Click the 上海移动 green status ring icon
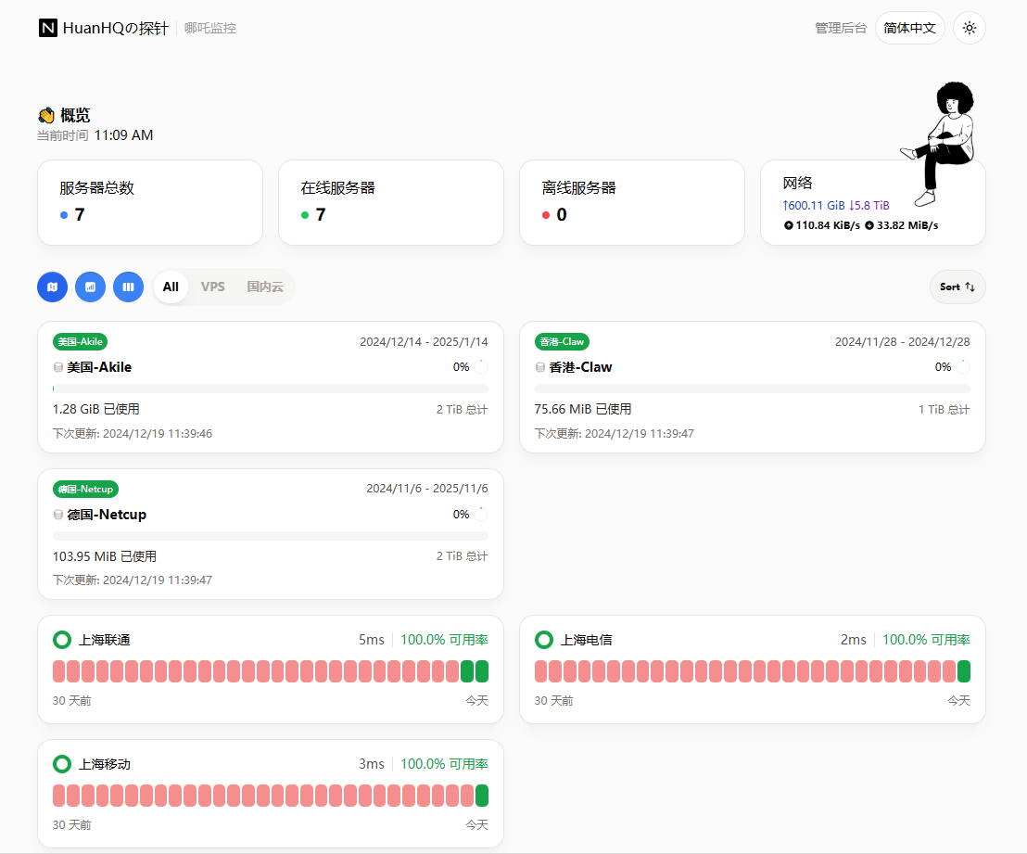Screen dimensions: 1027x854 pos(62,764)
